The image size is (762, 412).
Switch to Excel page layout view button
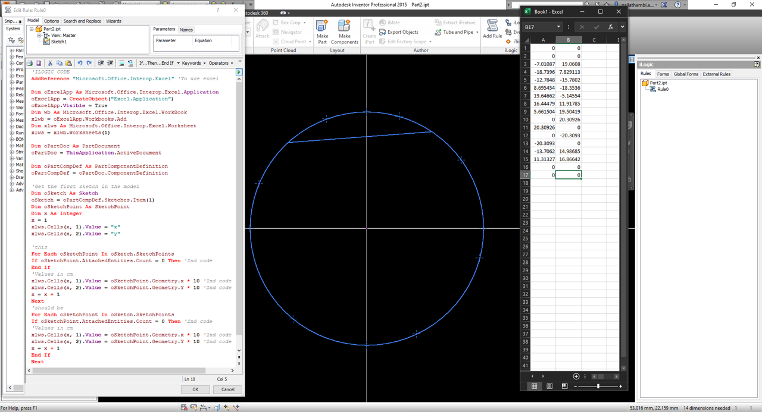point(549,386)
